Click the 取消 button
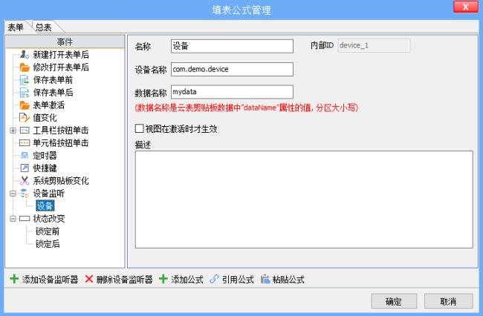 [x=448, y=301]
